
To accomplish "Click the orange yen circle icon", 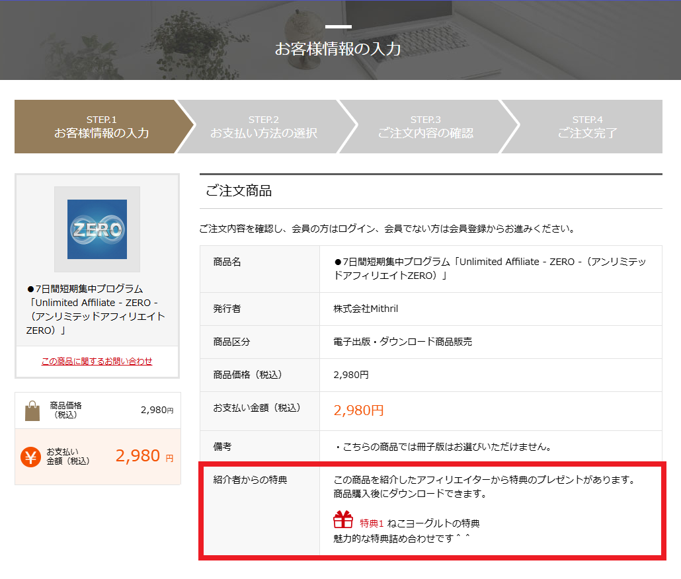I will pos(31,457).
